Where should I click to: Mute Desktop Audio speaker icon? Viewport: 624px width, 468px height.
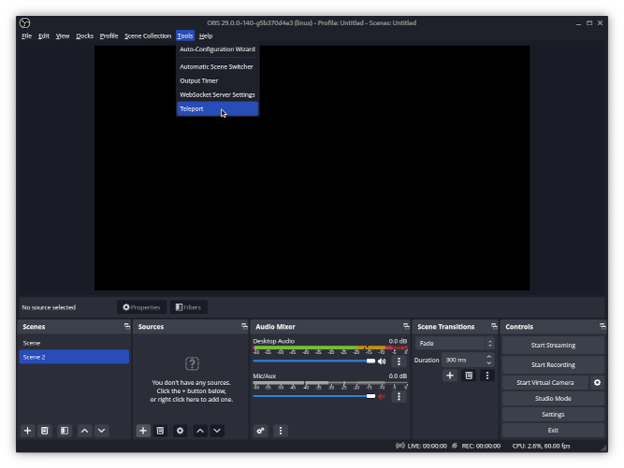pos(382,362)
